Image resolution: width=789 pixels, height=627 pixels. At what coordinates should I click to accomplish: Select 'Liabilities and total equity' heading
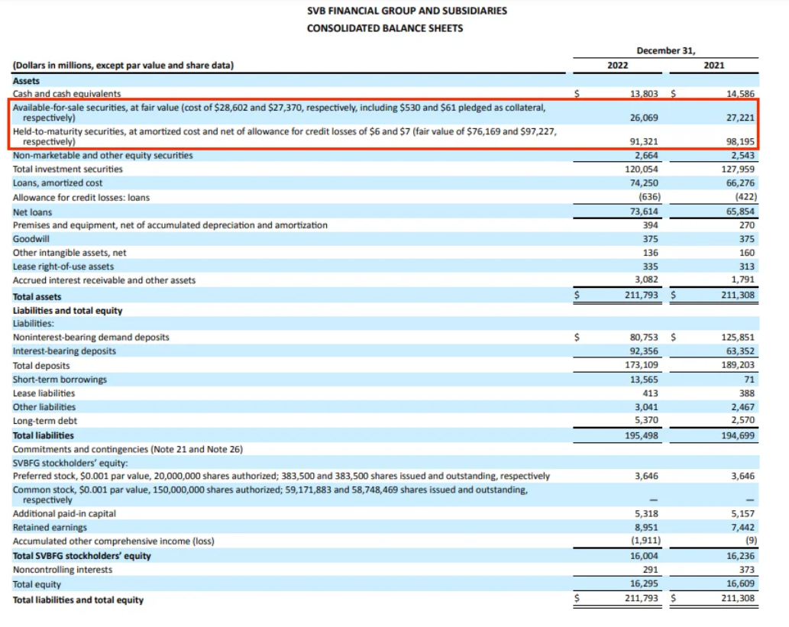67,311
